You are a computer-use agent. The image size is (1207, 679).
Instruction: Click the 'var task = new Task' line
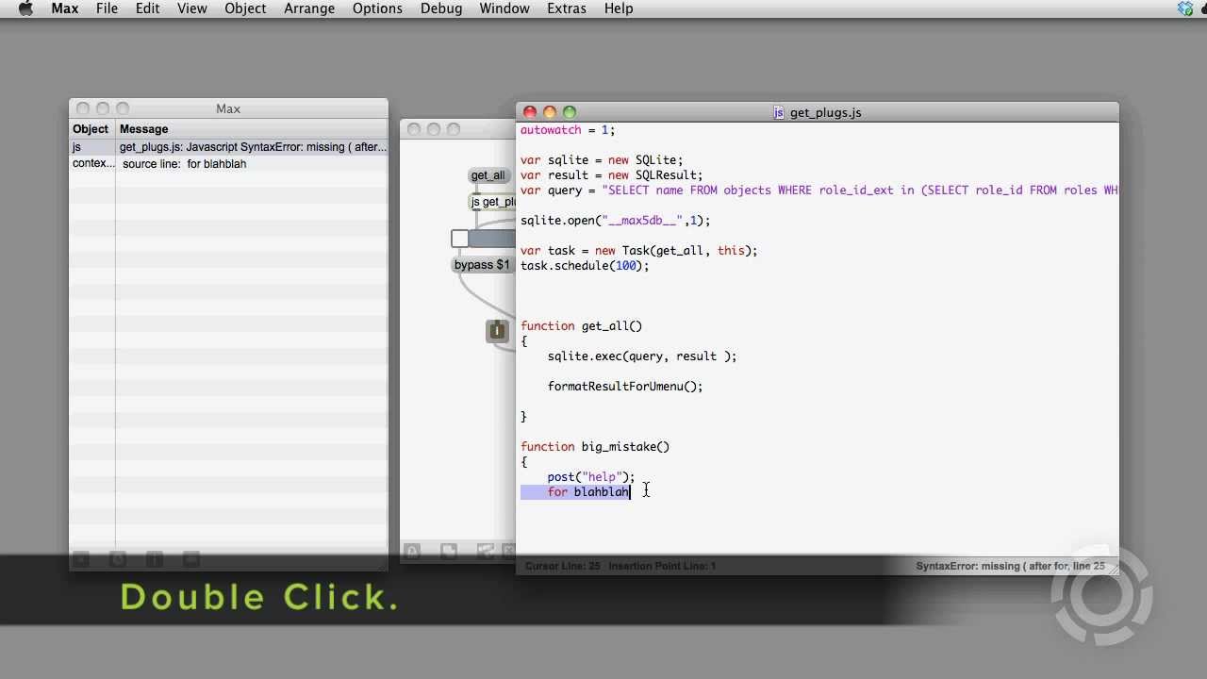[639, 251]
